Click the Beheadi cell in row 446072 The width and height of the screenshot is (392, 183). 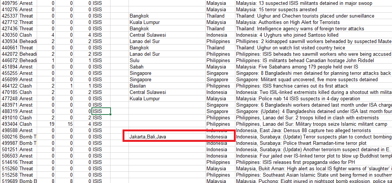click(28, 60)
